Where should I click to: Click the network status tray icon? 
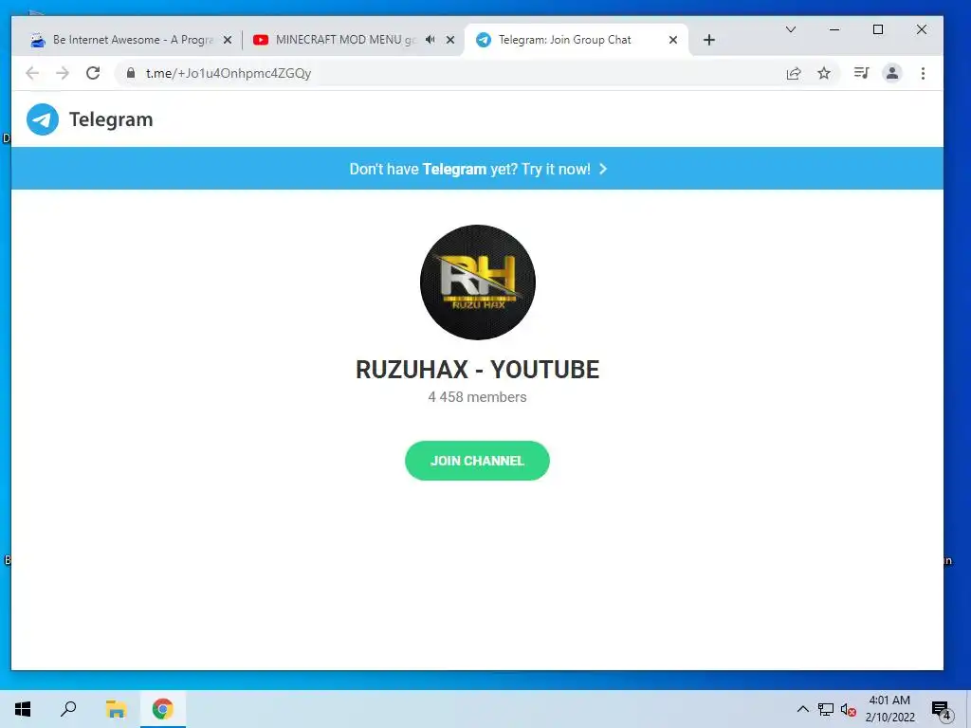[x=826, y=709]
